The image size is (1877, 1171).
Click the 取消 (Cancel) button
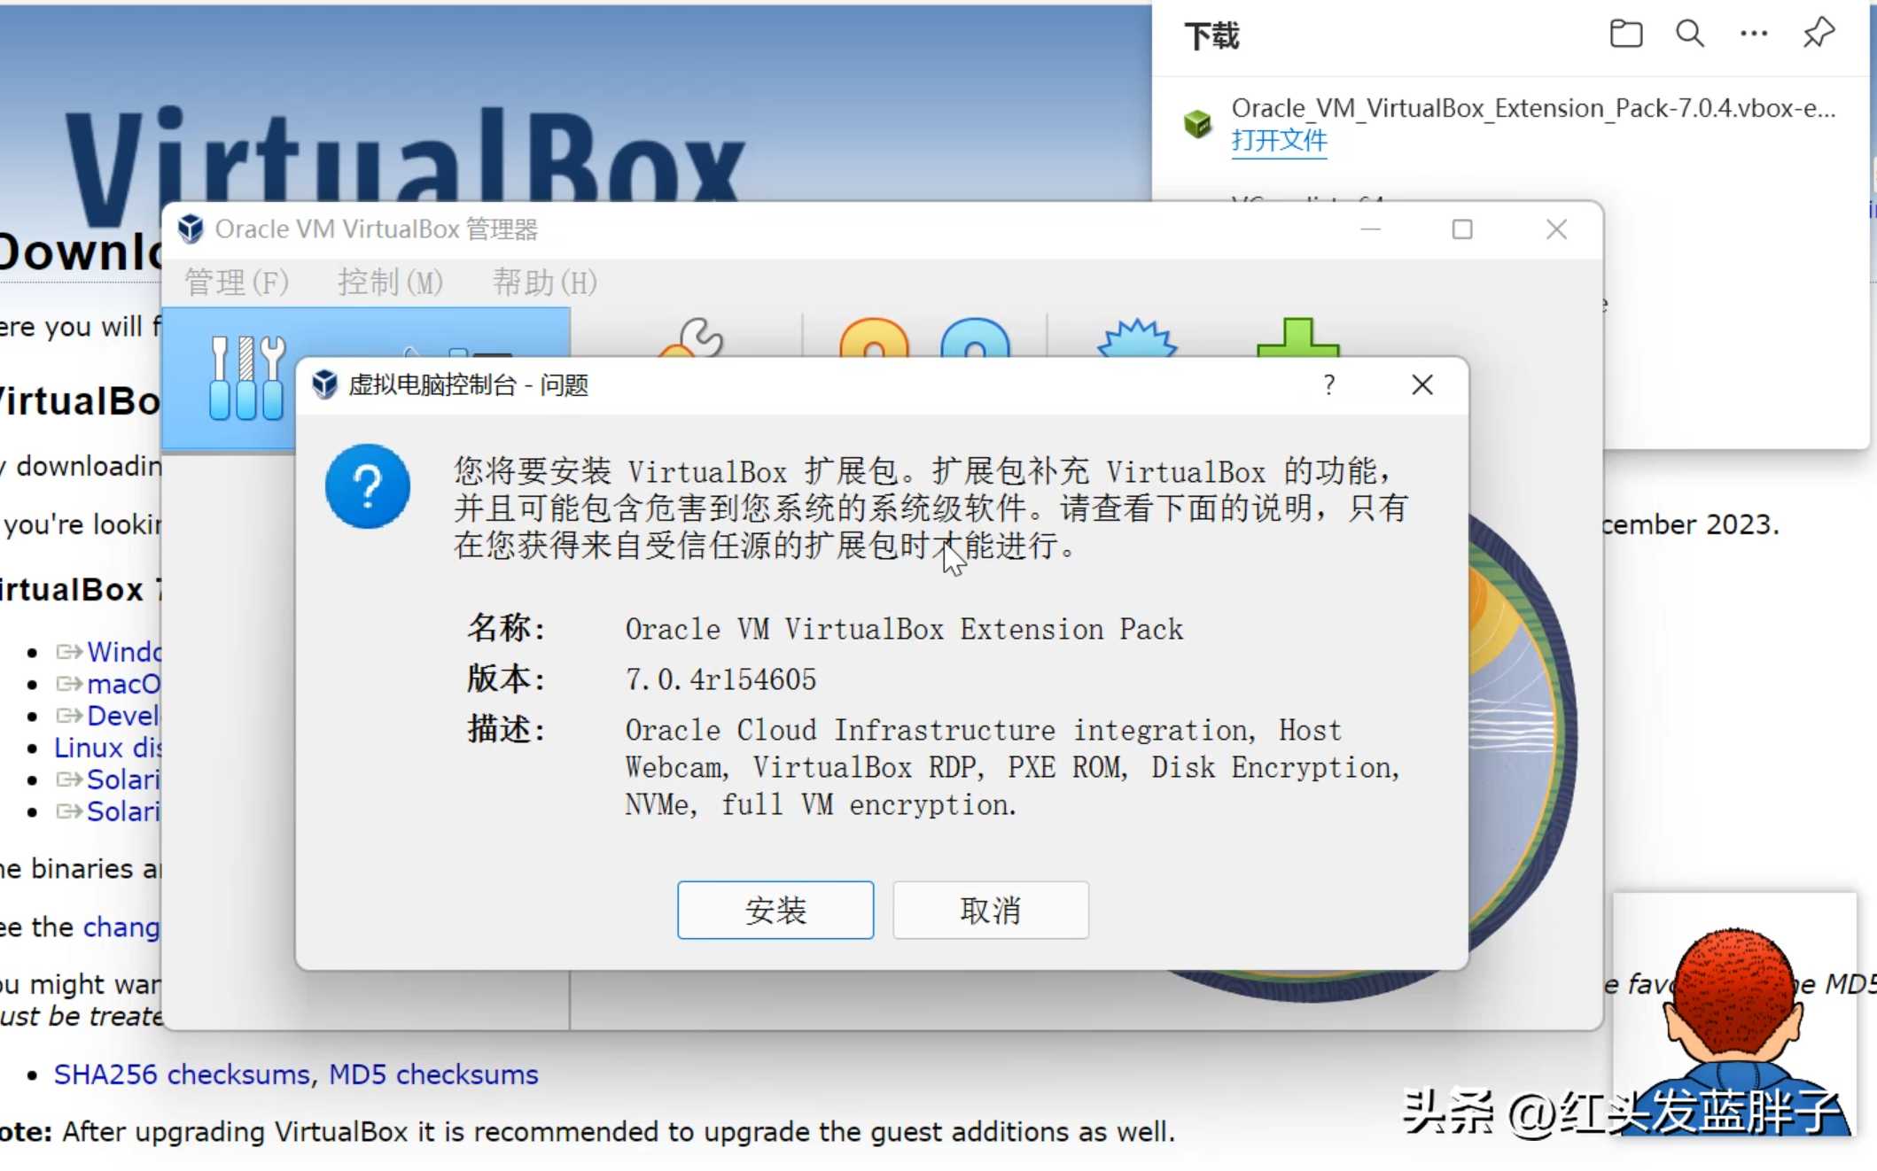991,910
